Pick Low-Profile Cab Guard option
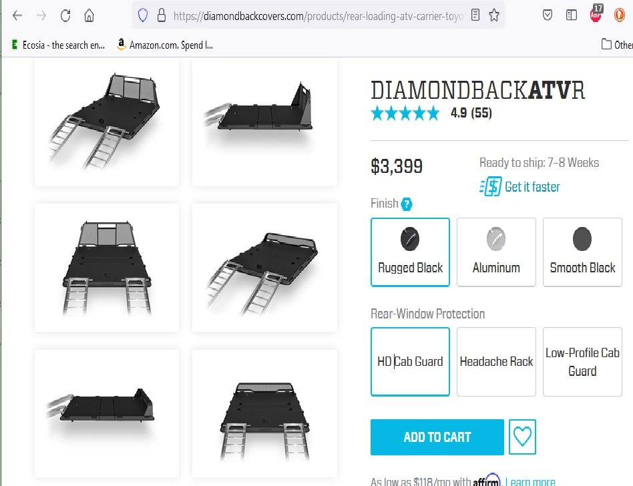The height and width of the screenshot is (486, 633). [x=582, y=362]
